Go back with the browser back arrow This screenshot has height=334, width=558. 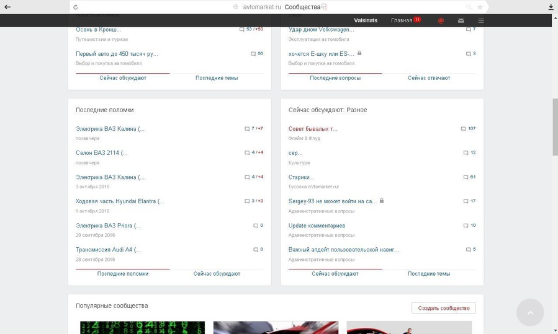[x=7, y=7]
